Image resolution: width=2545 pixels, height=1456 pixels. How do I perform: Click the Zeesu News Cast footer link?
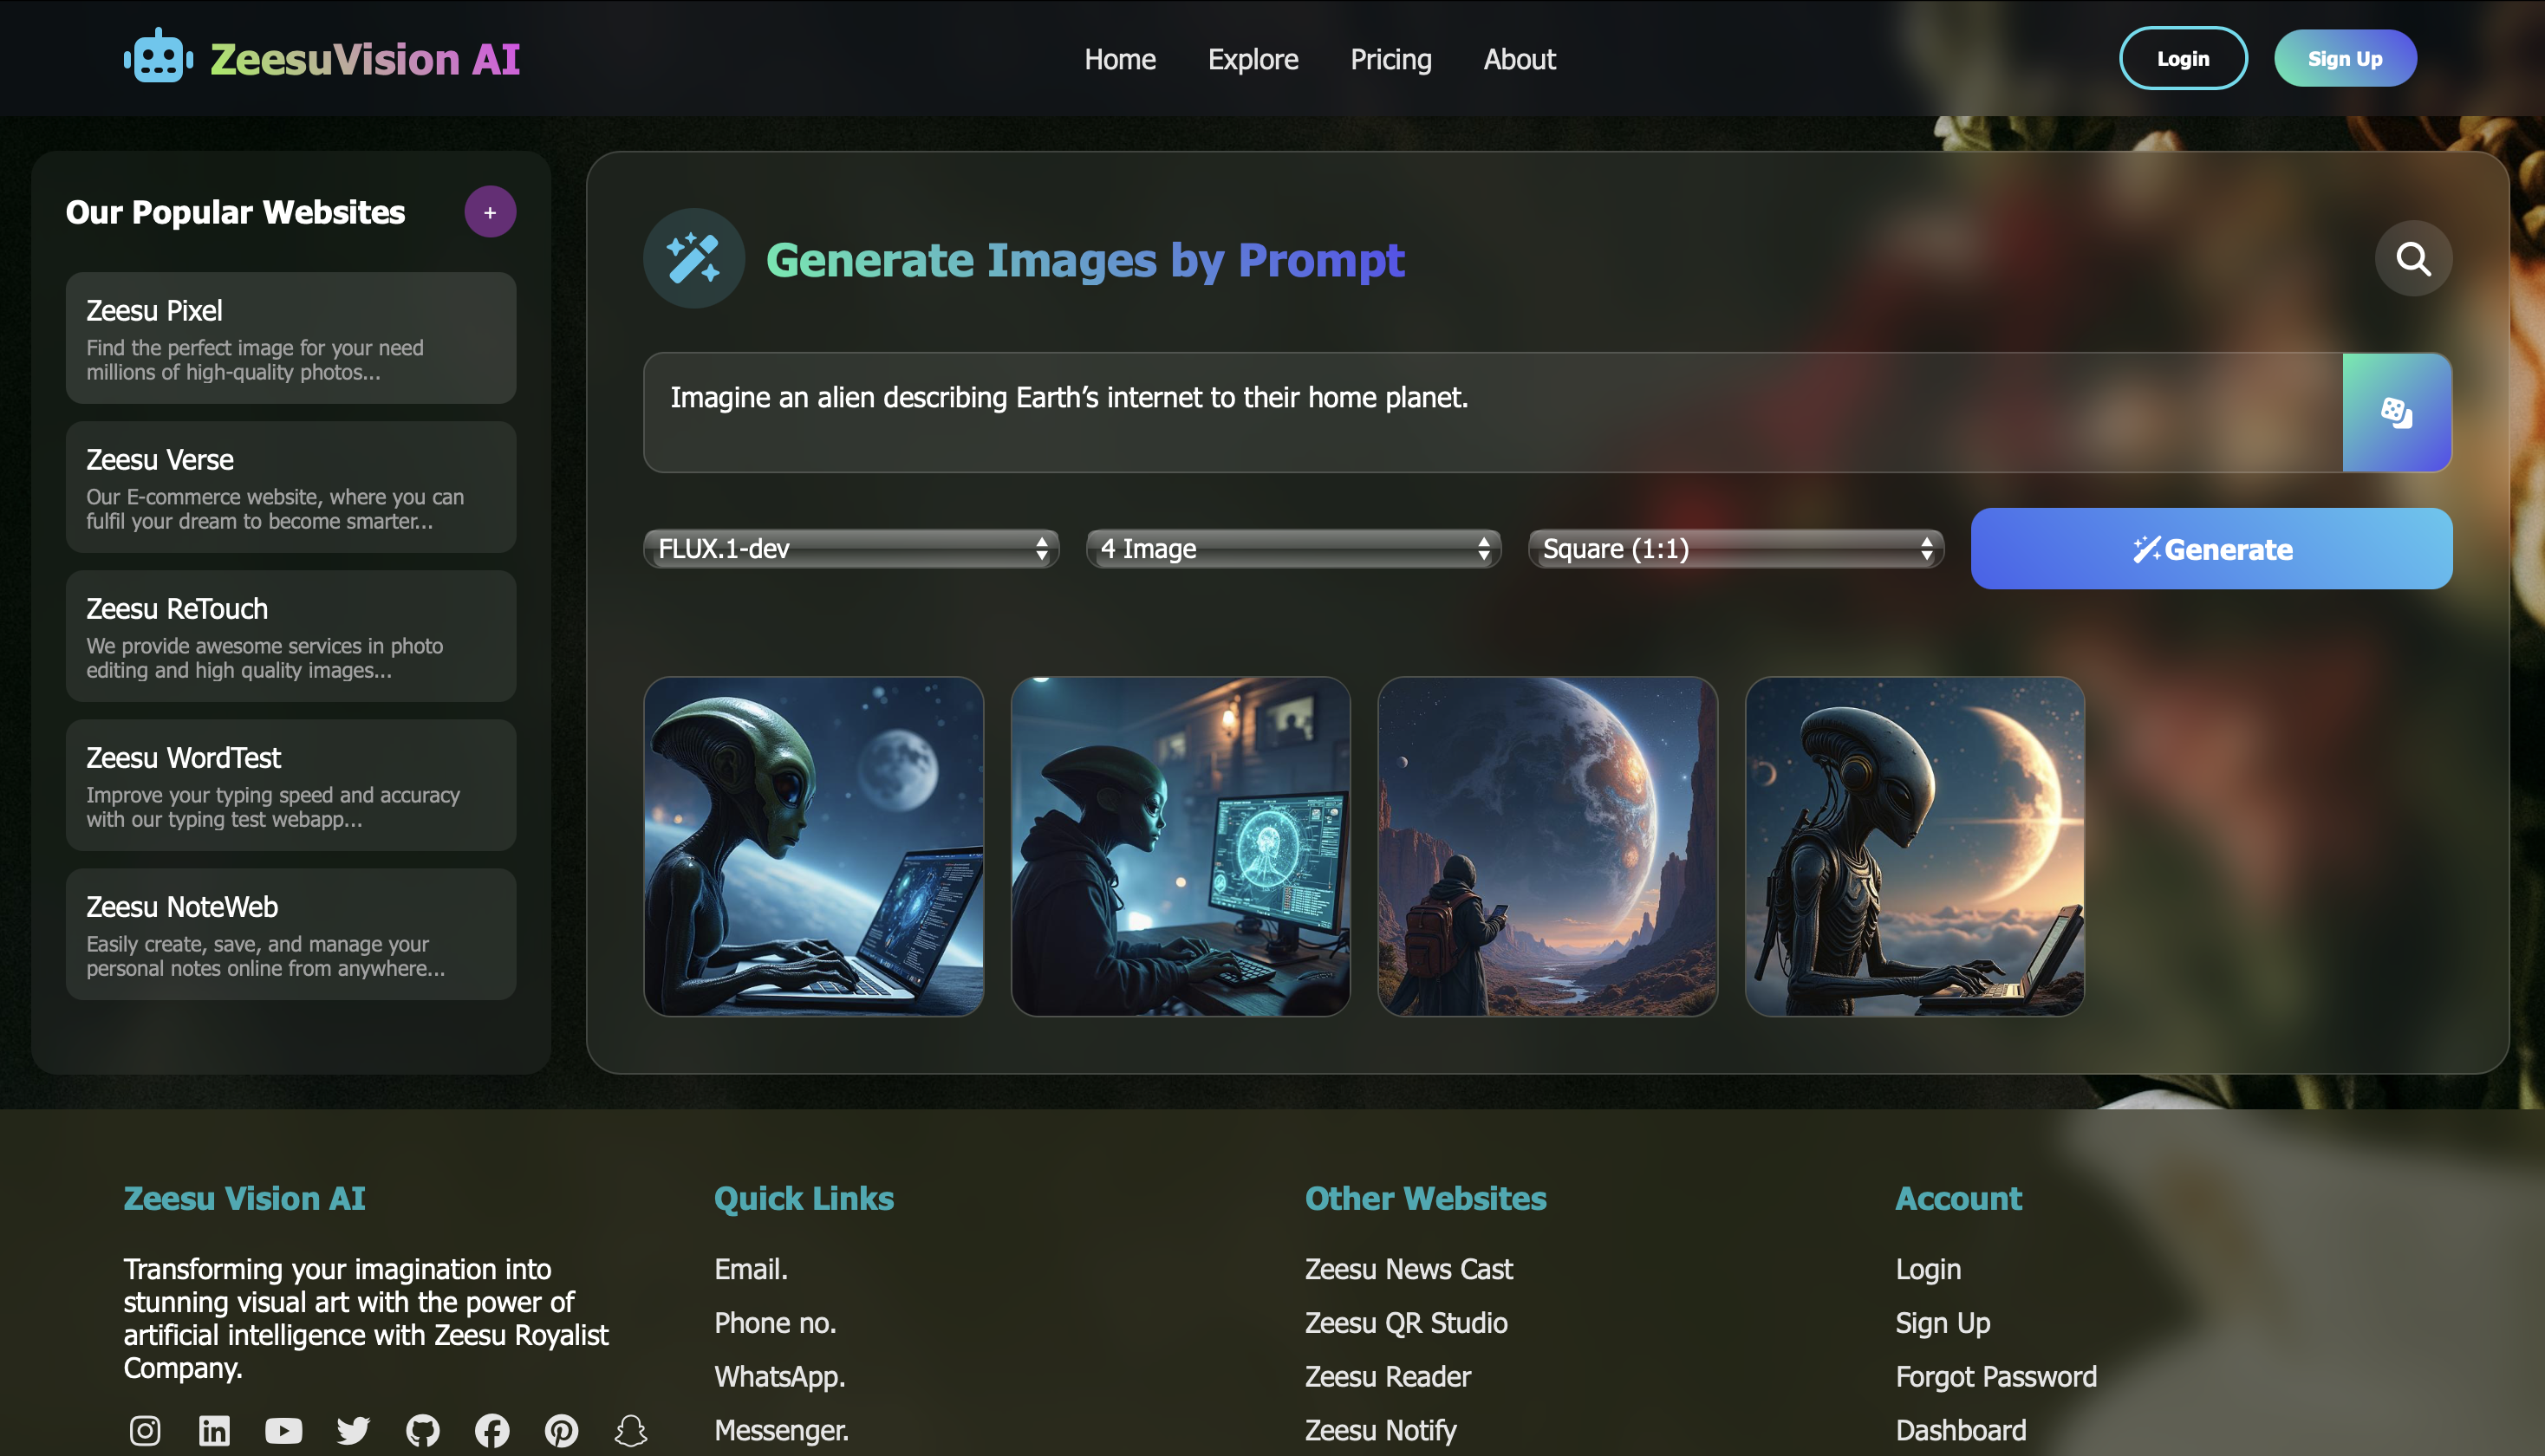point(1408,1269)
